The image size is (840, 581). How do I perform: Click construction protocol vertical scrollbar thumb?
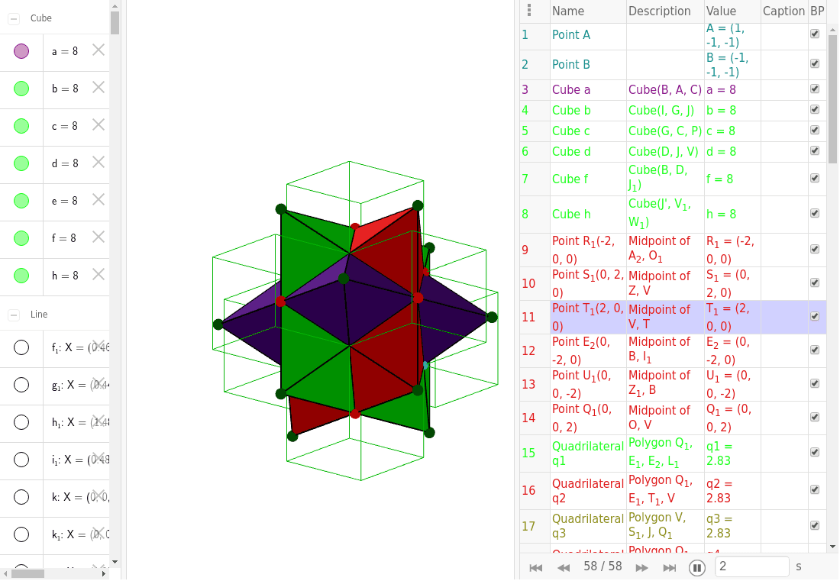click(x=832, y=99)
